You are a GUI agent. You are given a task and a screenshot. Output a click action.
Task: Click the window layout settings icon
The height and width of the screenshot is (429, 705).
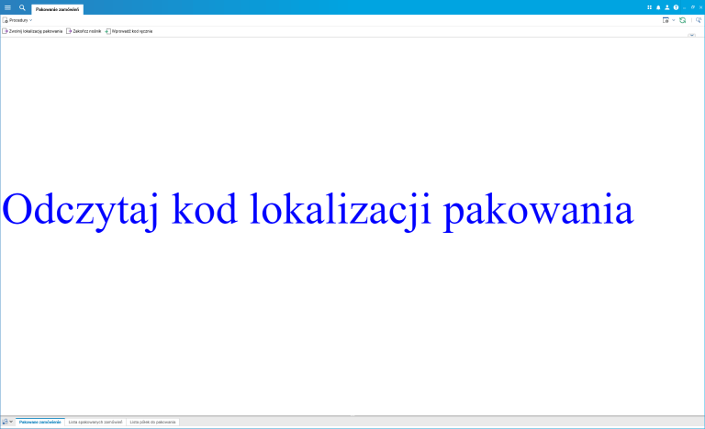(666, 20)
